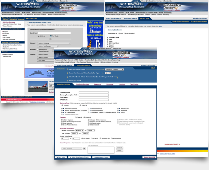Image resolution: width=209 pixels, height=170 pixels.
Task: Click the clear all button beside selections list
Action: pos(120,148)
